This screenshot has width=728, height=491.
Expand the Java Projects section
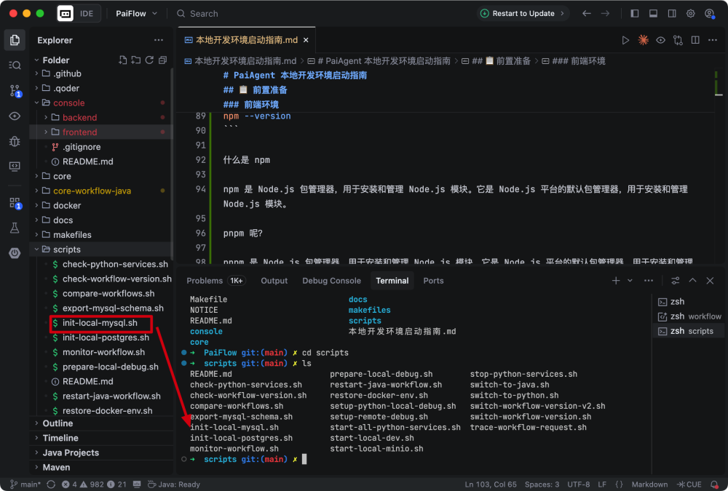point(71,452)
